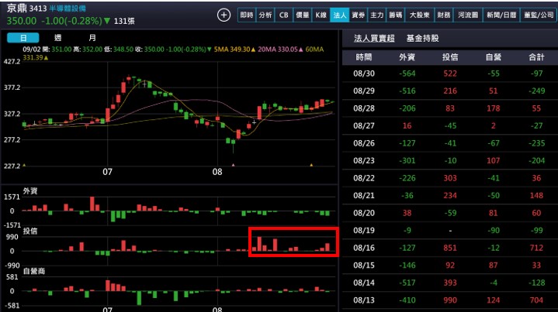Open the 即時 tab
The width and height of the screenshot is (558, 312).
(x=247, y=15)
